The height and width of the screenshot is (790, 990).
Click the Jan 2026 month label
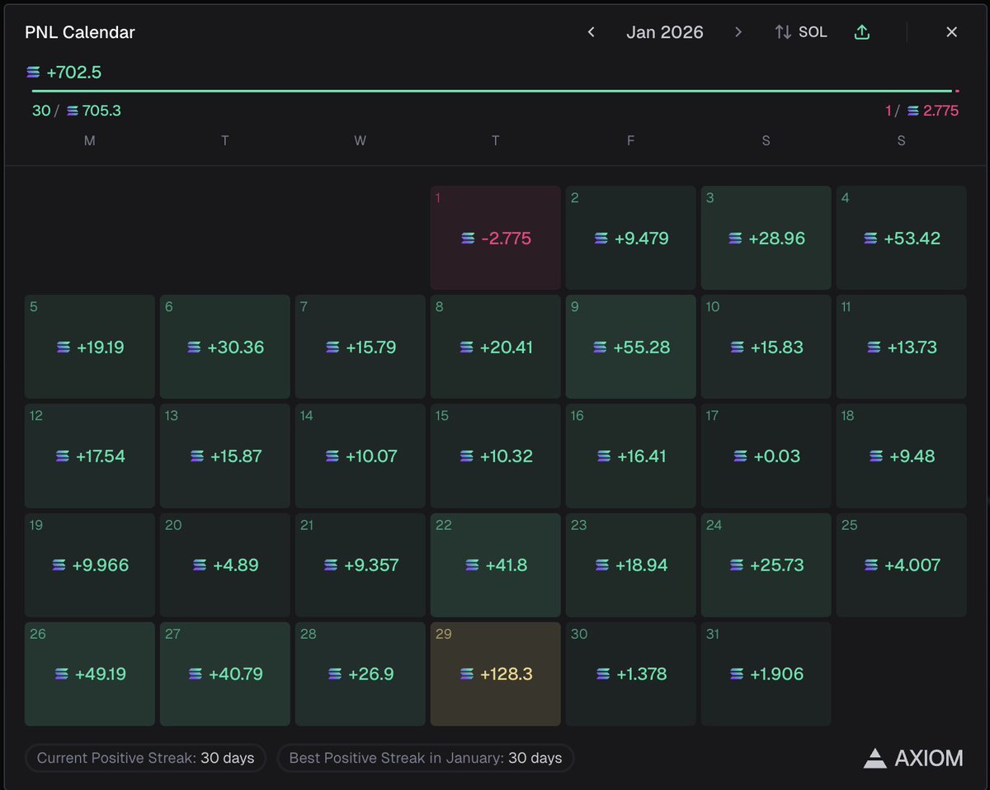click(x=665, y=32)
